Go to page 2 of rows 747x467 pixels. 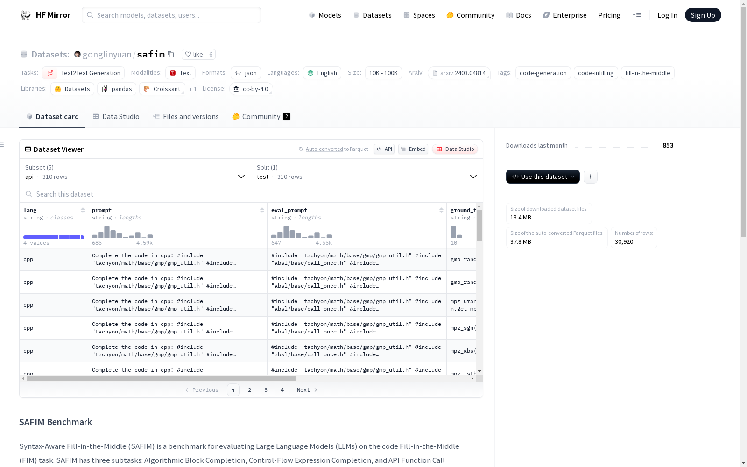coord(250,390)
